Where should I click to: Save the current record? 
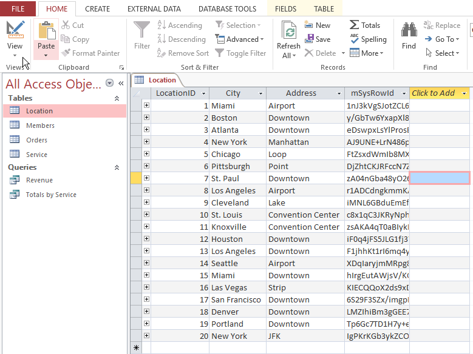318,39
